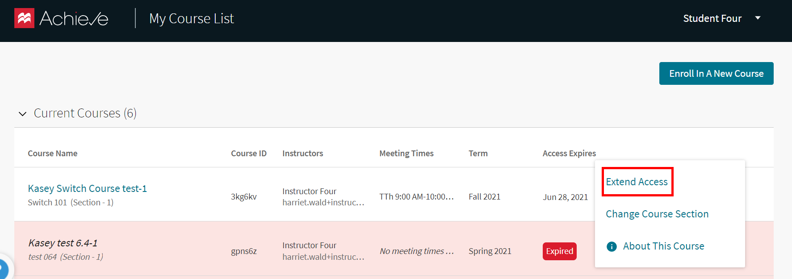This screenshot has width=792, height=279.
Task: Click the Course ID column header
Action: (x=248, y=153)
